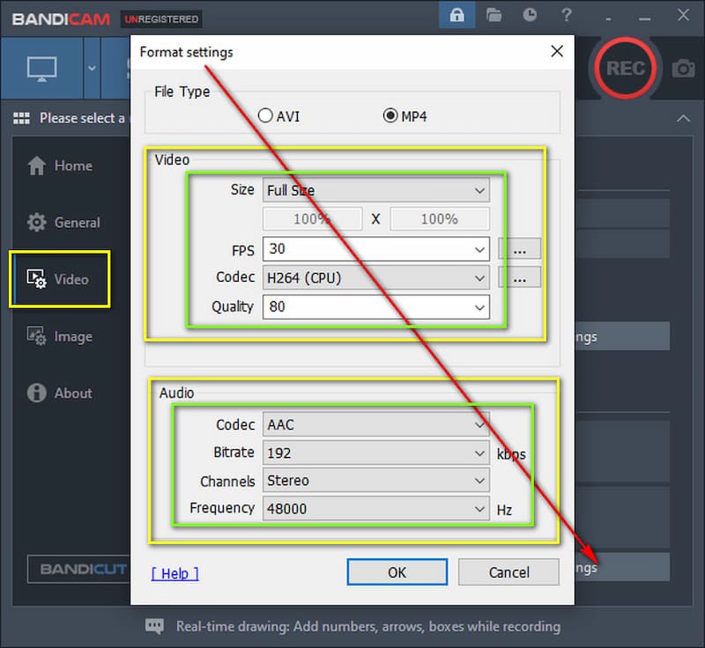705x648 pixels.
Task: Click the Home house icon
Action: pyautogui.click(x=36, y=166)
